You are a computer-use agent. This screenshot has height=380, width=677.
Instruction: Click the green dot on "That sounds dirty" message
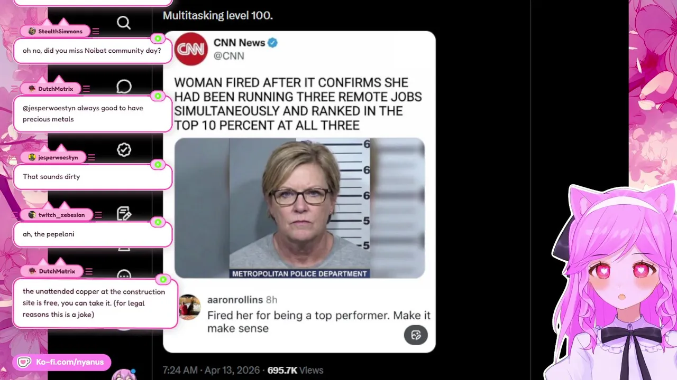158,165
